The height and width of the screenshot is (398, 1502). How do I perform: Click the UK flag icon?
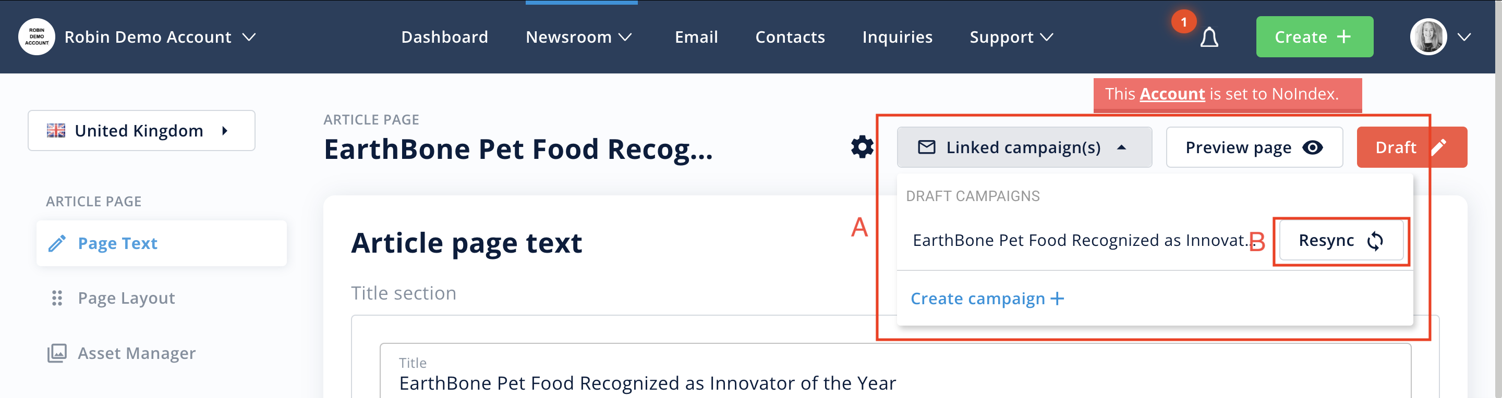(x=56, y=131)
